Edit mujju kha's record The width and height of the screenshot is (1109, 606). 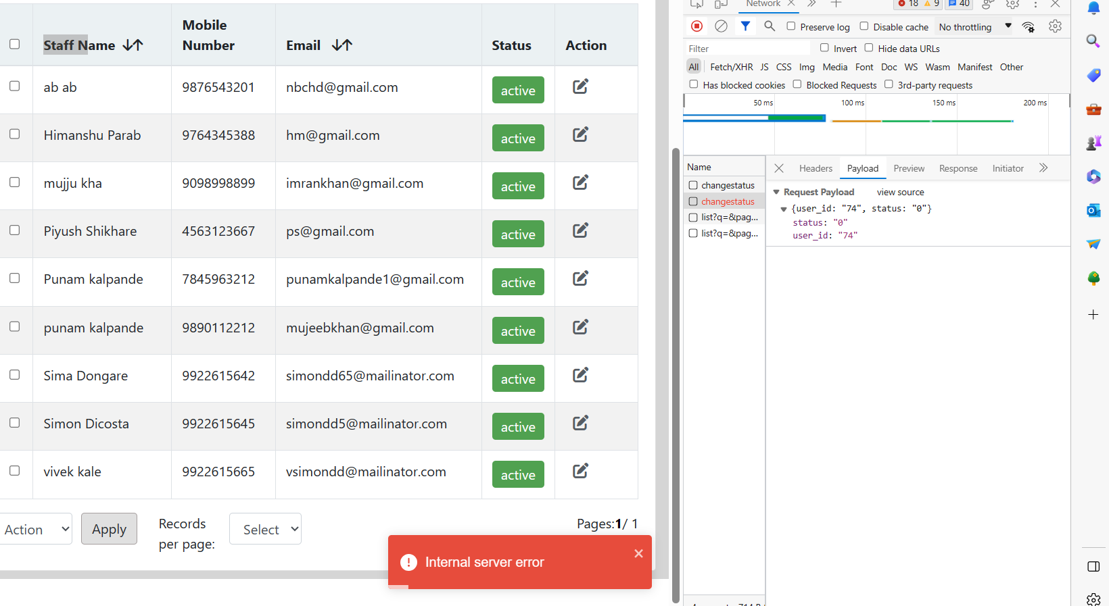(580, 182)
